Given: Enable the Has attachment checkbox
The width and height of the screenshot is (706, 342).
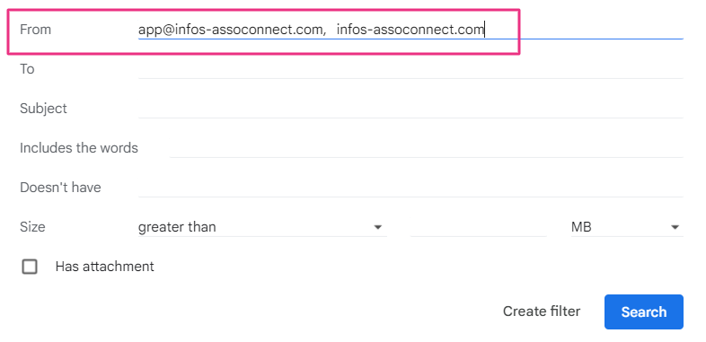Looking at the screenshot, I should click(30, 267).
